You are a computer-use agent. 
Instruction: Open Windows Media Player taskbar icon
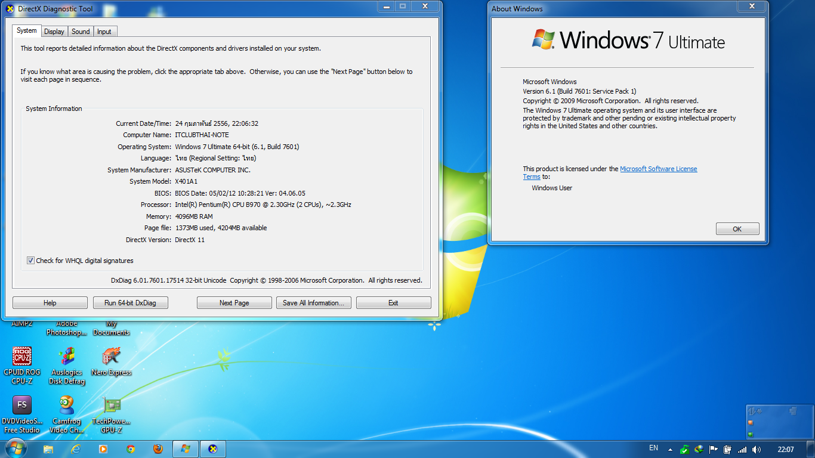103,449
